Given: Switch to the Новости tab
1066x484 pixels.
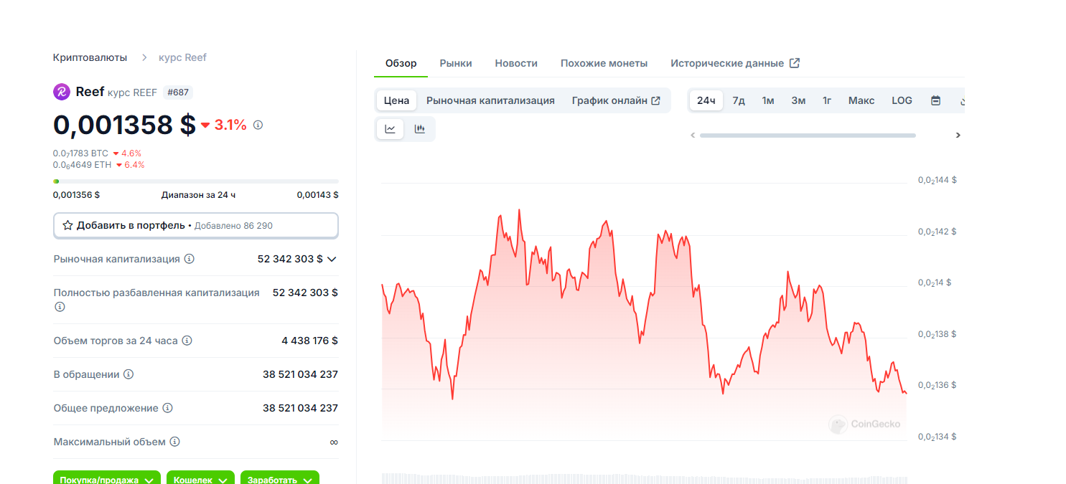Looking at the screenshot, I should point(516,63).
